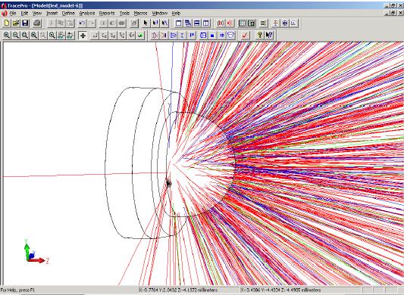This screenshot has height=295, width=404.
Task: Toggle the pan four-arrow tool
Action: pyautogui.click(x=83, y=36)
